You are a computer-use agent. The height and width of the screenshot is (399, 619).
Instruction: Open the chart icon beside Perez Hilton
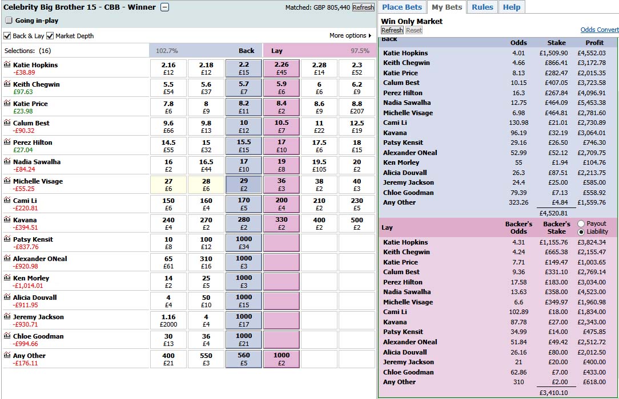coord(7,142)
